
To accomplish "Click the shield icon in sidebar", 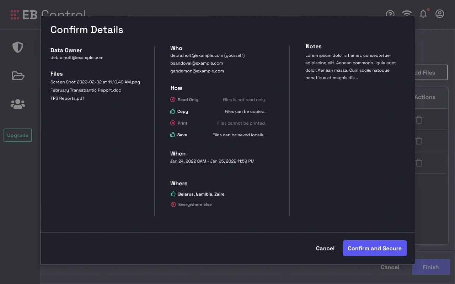I will click(18, 47).
